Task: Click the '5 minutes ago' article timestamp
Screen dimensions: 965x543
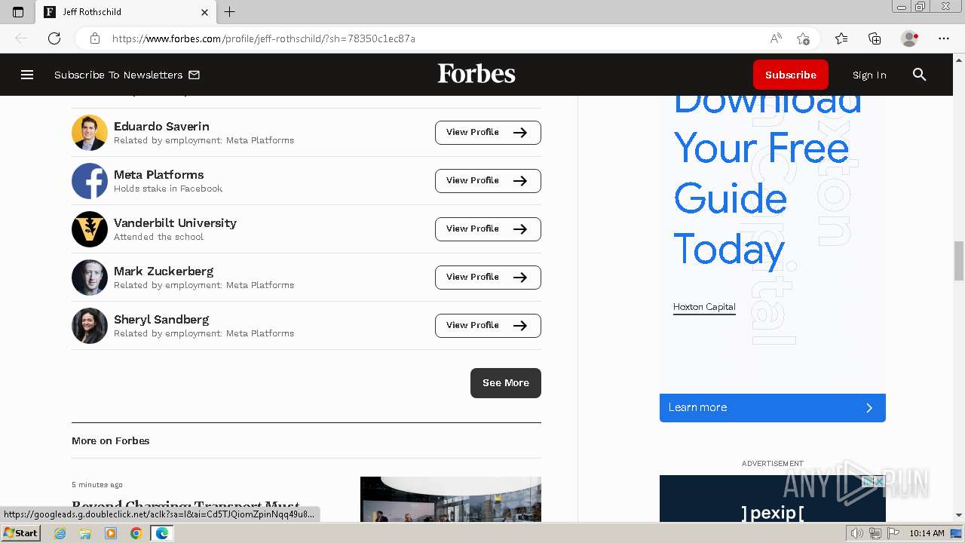Action: tap(97, 485)
